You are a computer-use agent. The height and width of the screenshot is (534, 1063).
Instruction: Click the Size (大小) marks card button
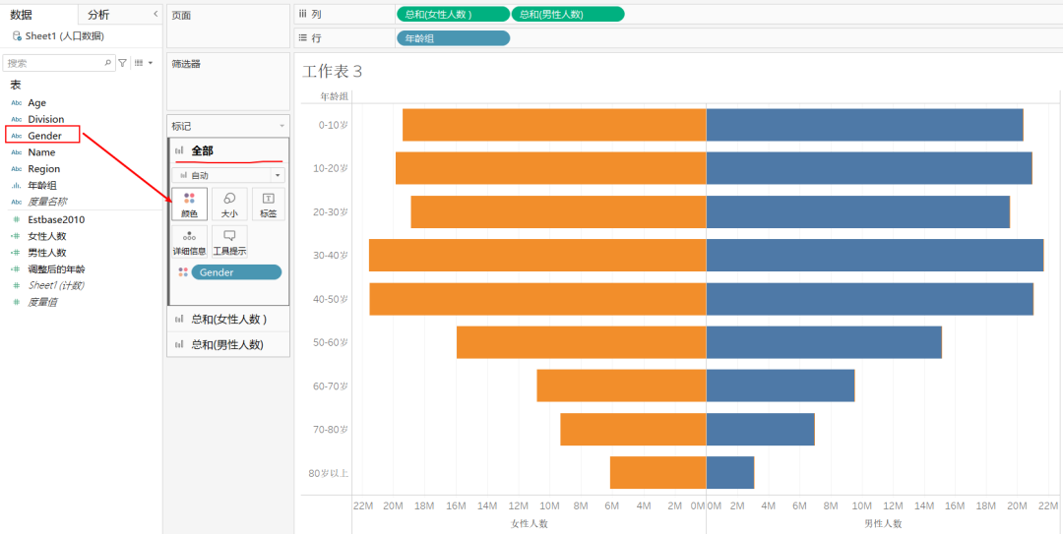tap(228, 204)
